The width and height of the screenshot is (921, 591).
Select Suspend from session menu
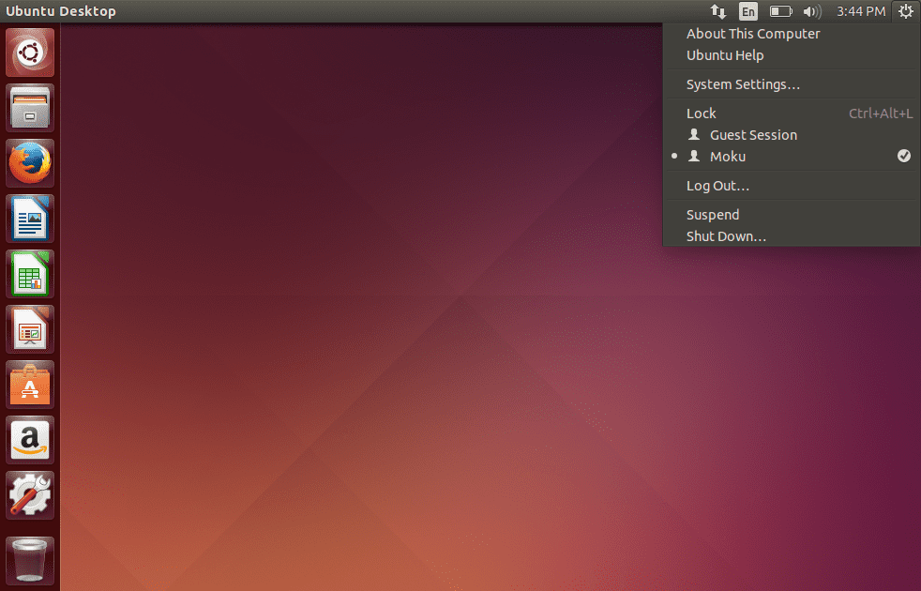792,215
